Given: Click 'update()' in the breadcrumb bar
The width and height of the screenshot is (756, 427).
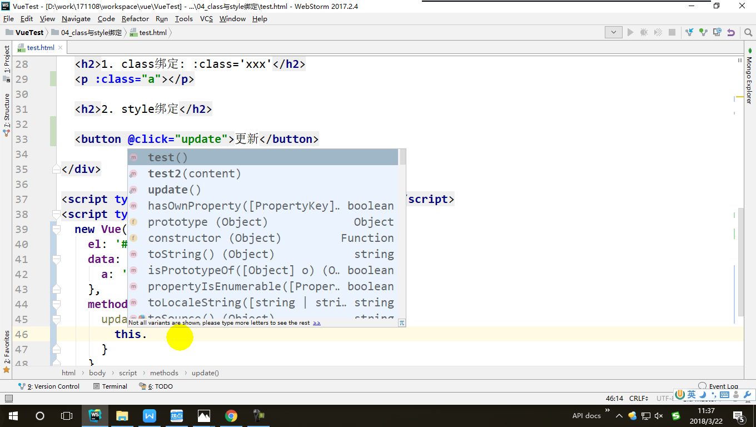Looking at the screenshot, I should (205, 373).
